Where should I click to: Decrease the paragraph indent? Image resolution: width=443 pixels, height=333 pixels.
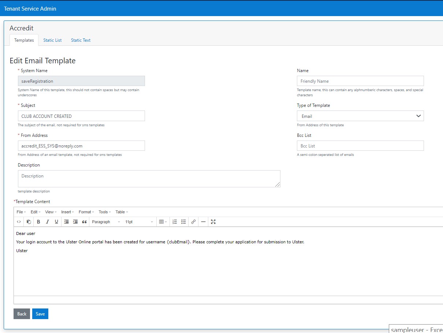pyautogui.click(x=66, y=222)
